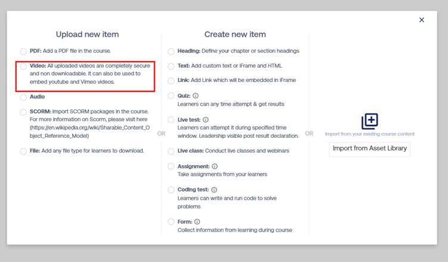Click the import from existing content icon

pyautogui.click(x=369, y=121)
